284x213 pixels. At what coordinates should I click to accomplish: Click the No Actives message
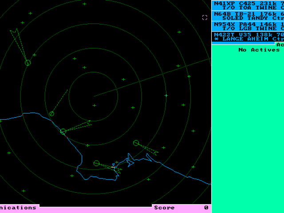259,50
